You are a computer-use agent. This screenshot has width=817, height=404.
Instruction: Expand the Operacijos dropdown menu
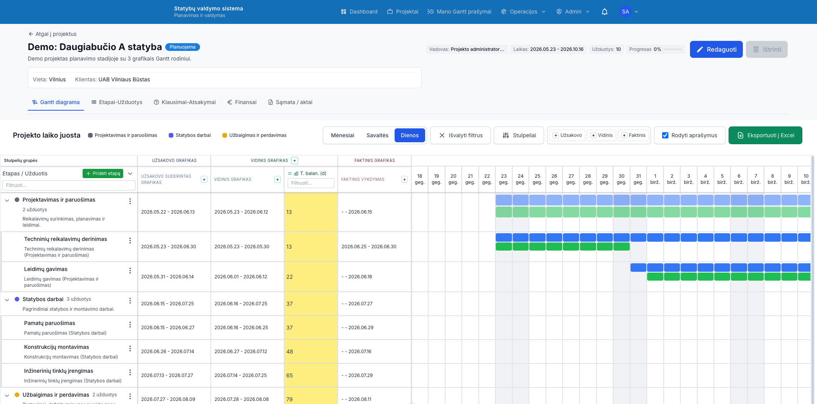[x=523, y=12]
